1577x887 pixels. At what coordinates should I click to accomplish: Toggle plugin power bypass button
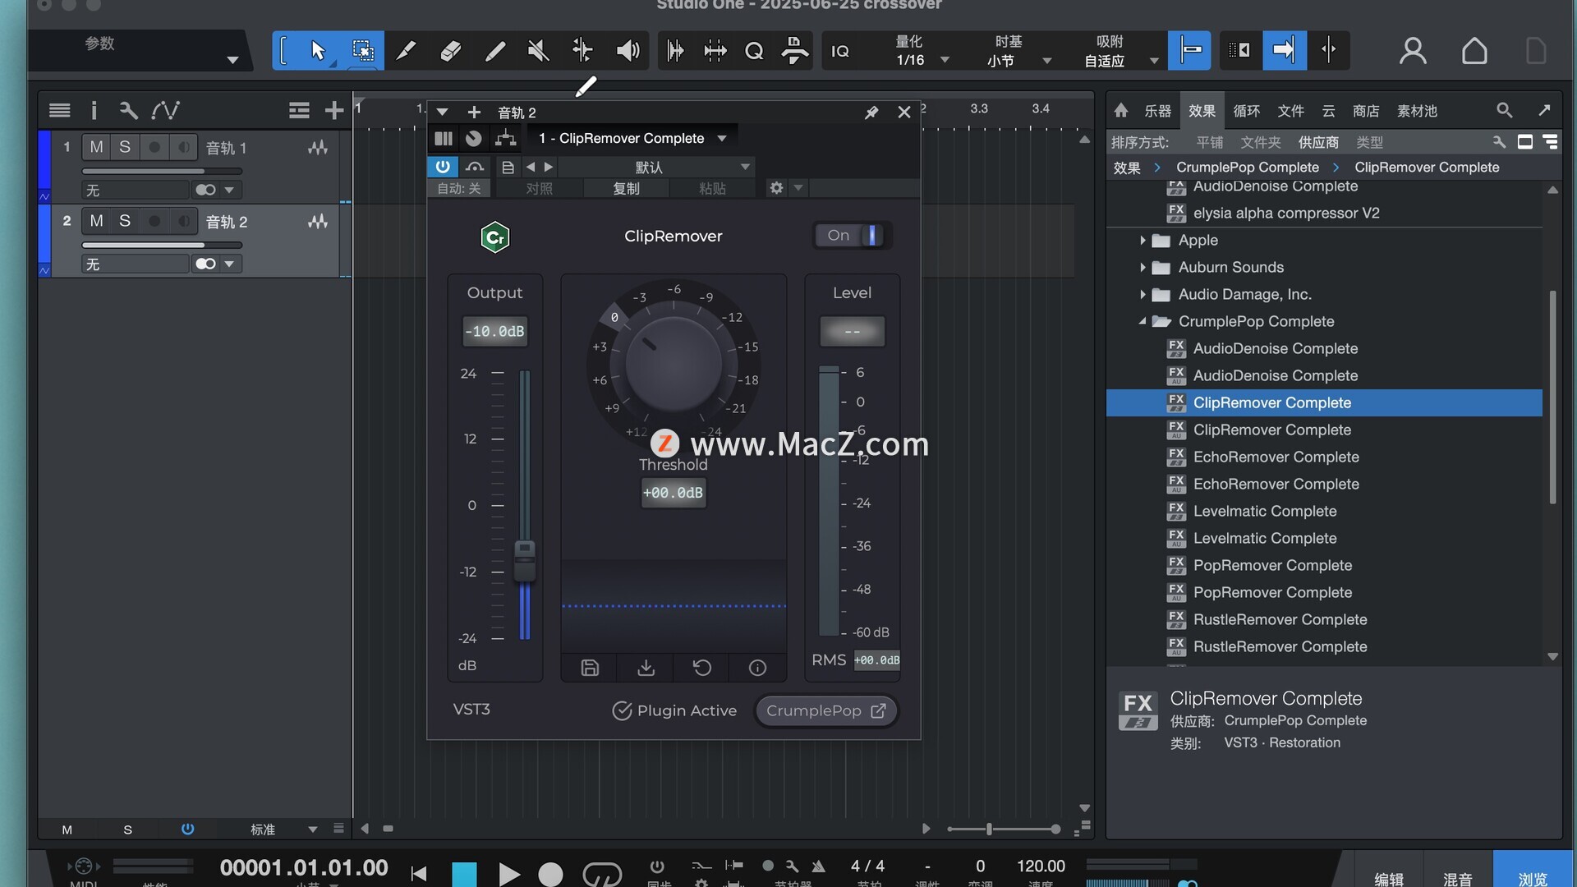pyautogui.click(x=443, y=167)
